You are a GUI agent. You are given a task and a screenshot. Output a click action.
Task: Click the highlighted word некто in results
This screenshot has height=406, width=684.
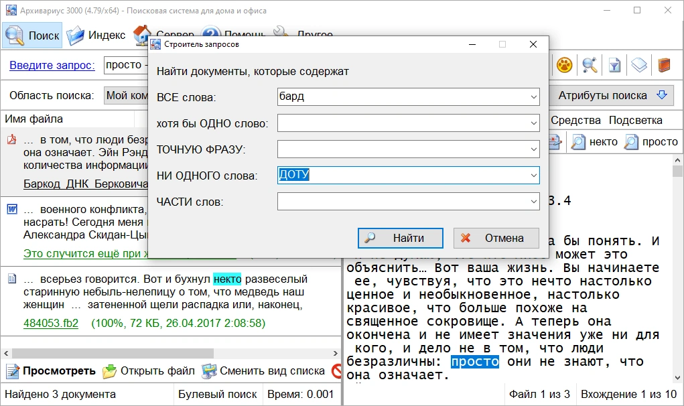click(227, 279)
